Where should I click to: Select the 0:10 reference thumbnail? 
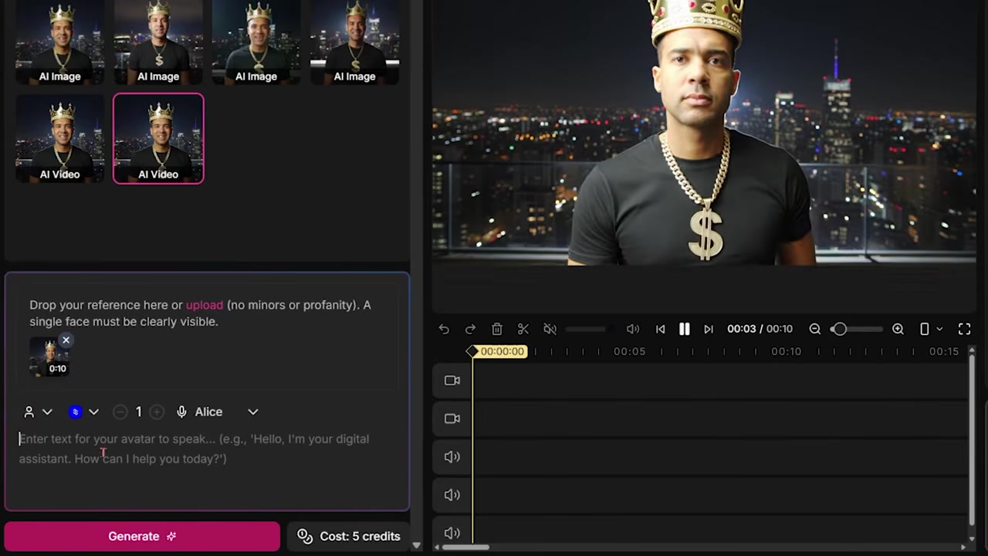click(50, 357)
